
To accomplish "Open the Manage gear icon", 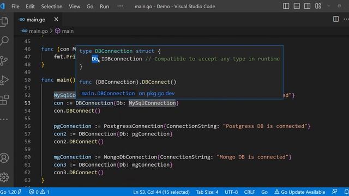I will [x=4, y=177].
